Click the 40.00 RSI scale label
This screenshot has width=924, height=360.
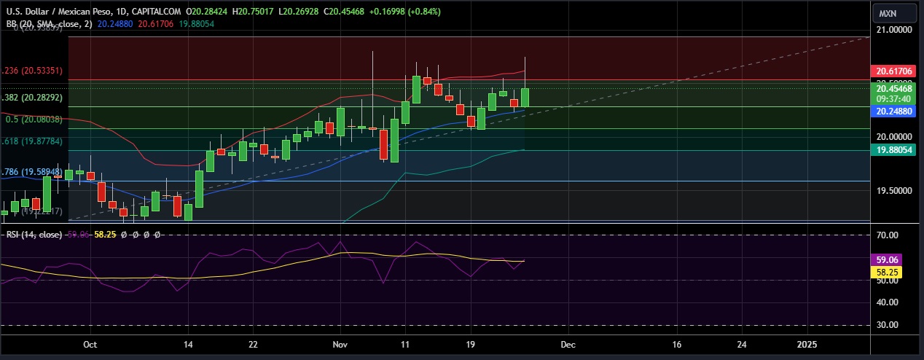(888, 302)
